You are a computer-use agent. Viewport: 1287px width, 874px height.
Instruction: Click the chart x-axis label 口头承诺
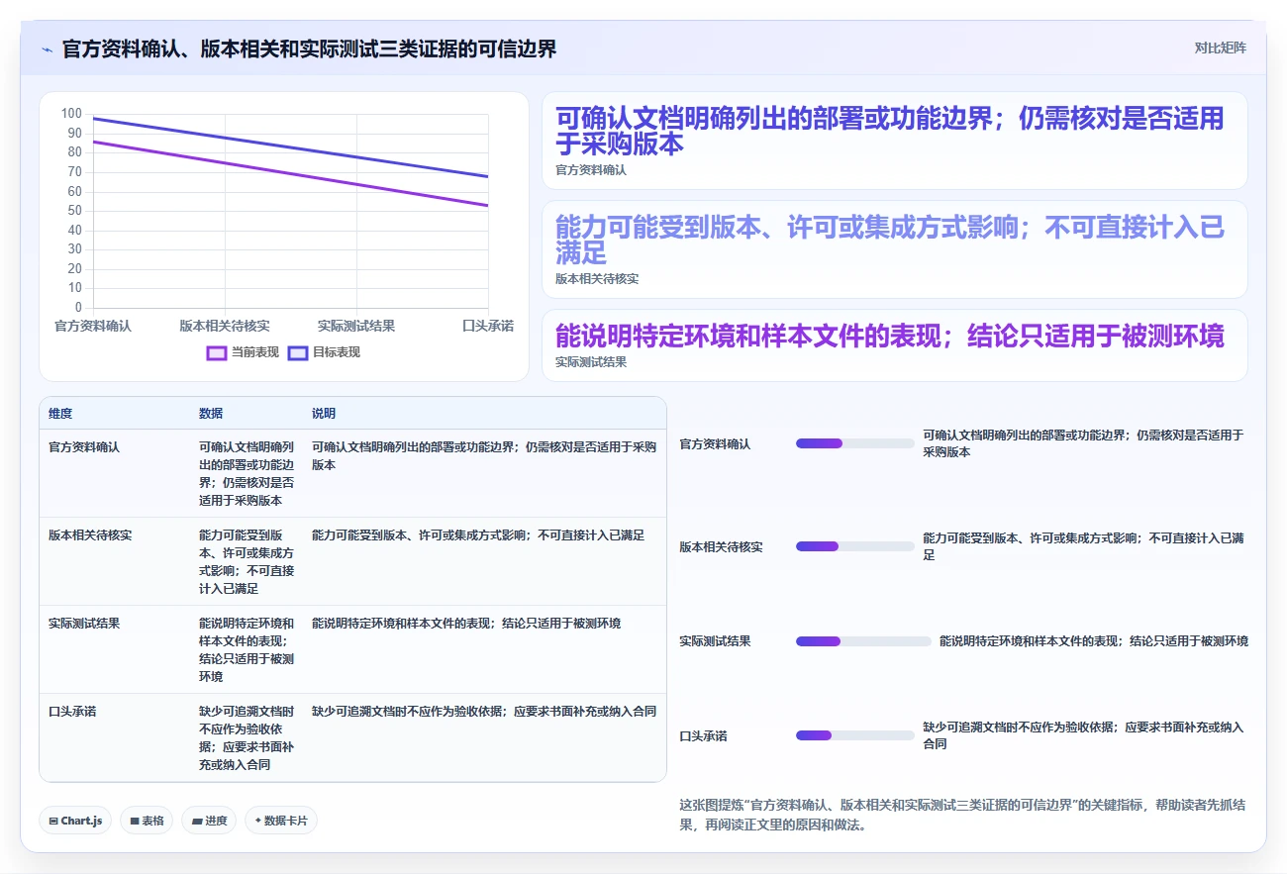pyautogui.click(x=488, y=326)
